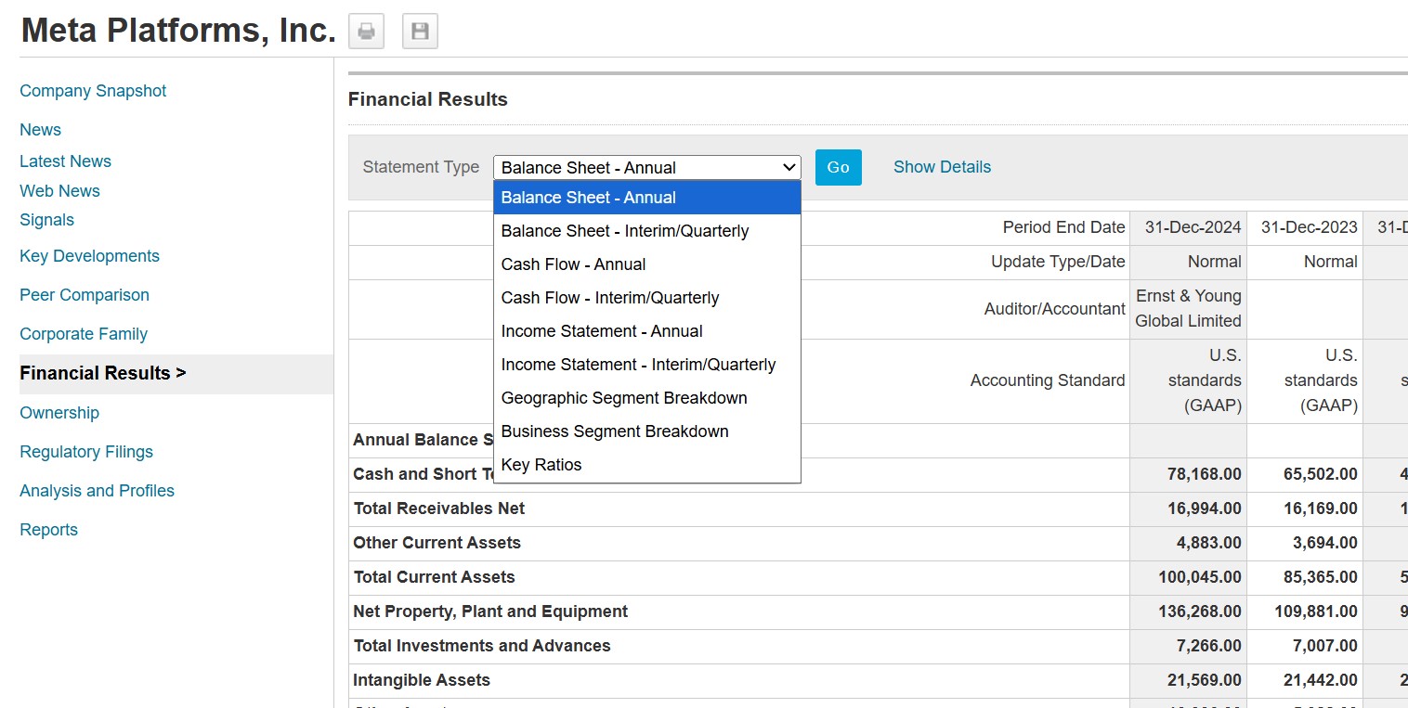
Task: Select Business Segment Breakdown option
Action: (614, 431)
